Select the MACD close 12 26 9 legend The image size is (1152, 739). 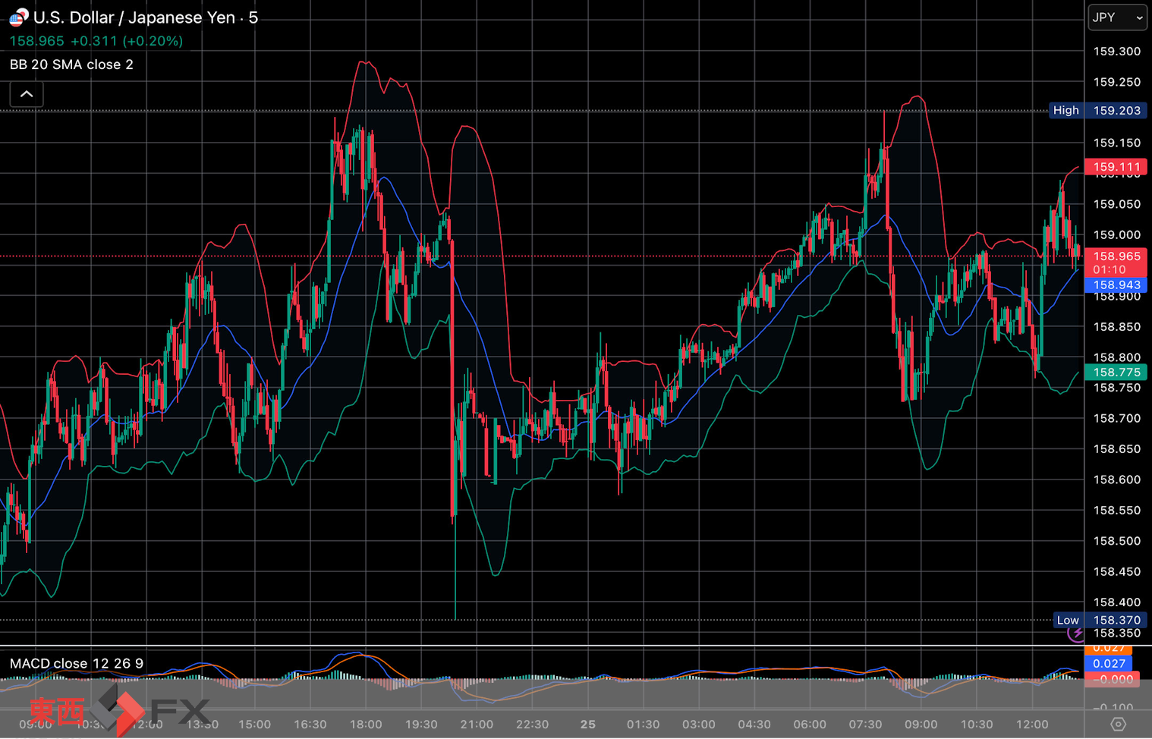[x=76, y=663]
